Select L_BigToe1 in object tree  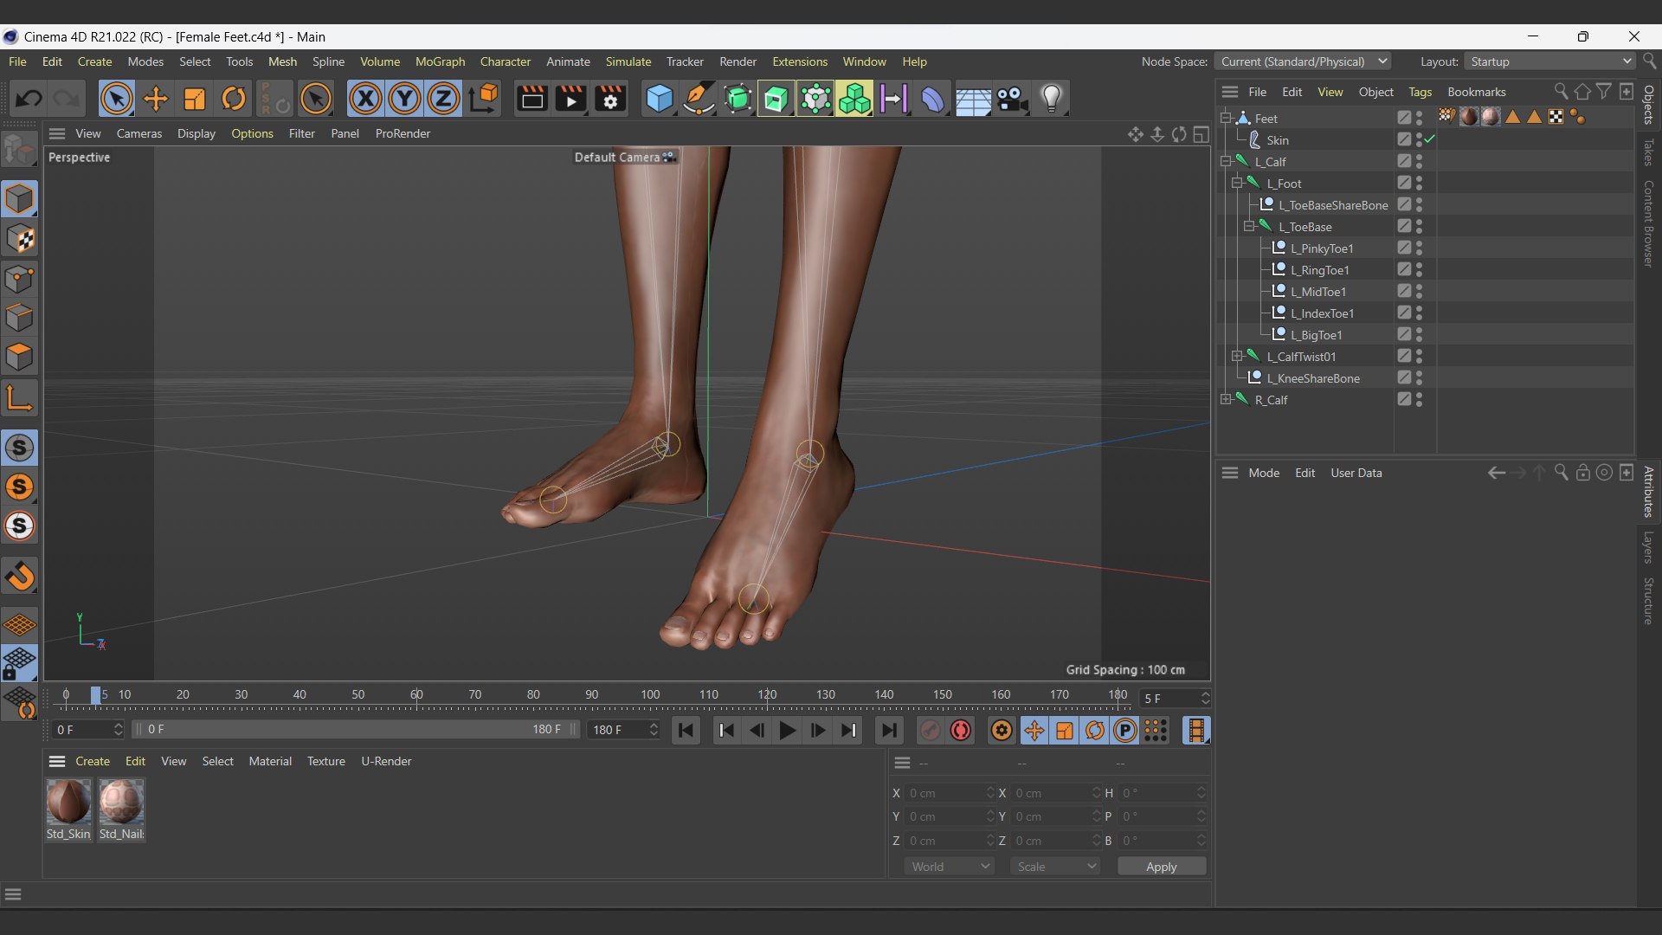click(x=1316, y=335)
